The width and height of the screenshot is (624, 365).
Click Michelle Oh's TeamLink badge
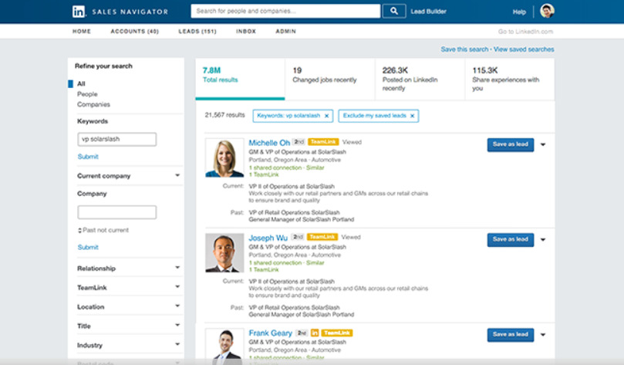[x=323, y=142]
